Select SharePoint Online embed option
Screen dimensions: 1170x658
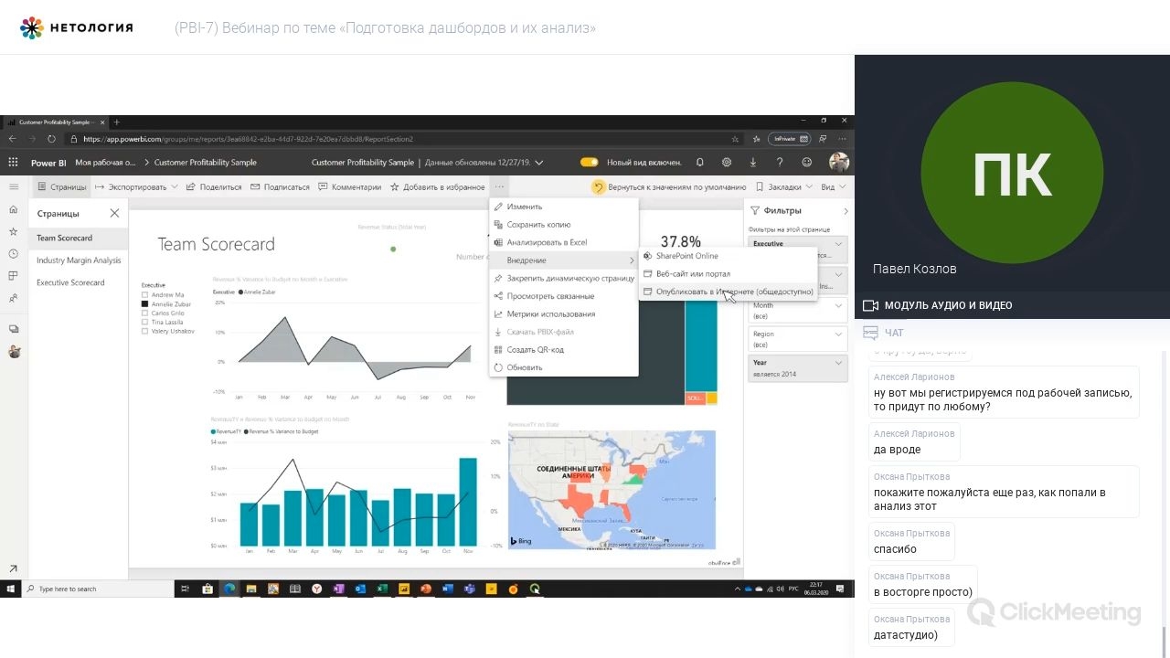tap(728, 256)
